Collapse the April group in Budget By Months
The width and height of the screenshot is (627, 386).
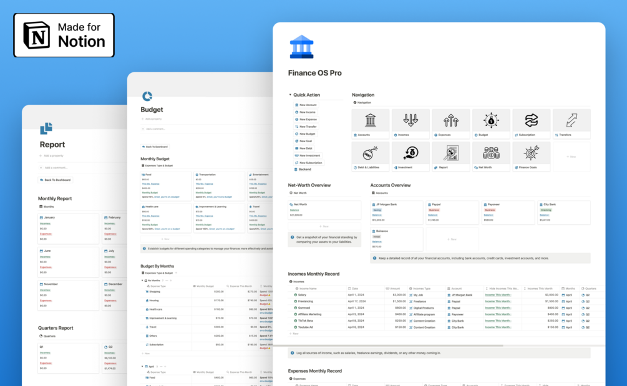click(142, 367)
